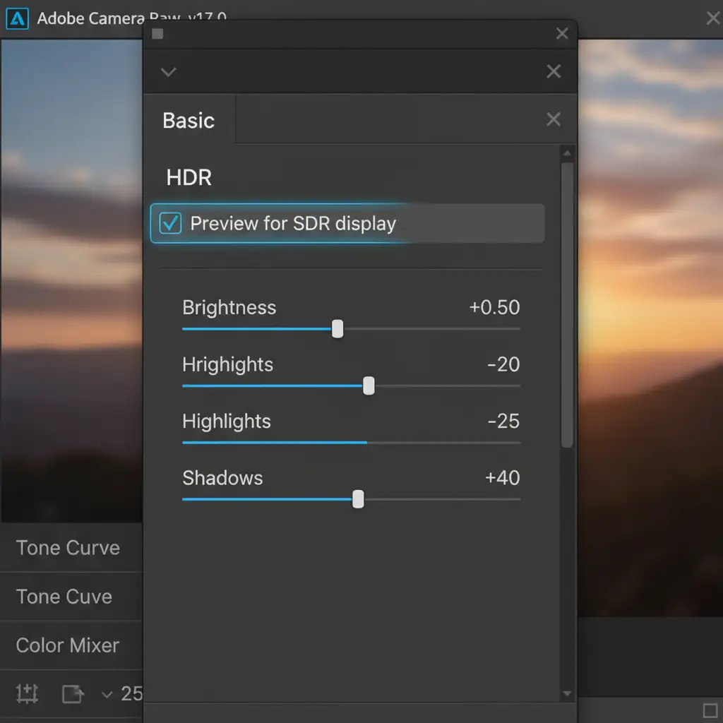This screenshot has width=723, height=723.
Task: Click the Brightness value +0.50 field
Action: point(494,308)
